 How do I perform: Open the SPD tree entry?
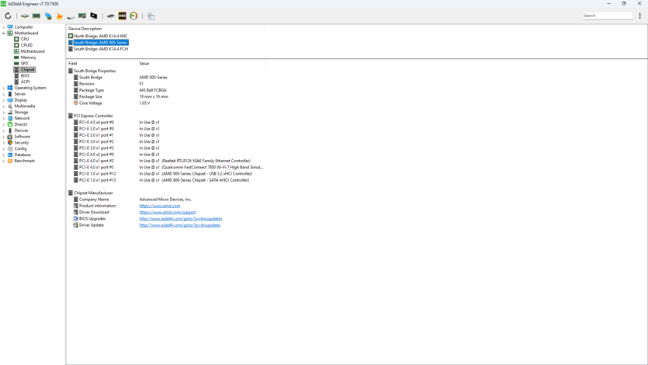tap(24, 64)
